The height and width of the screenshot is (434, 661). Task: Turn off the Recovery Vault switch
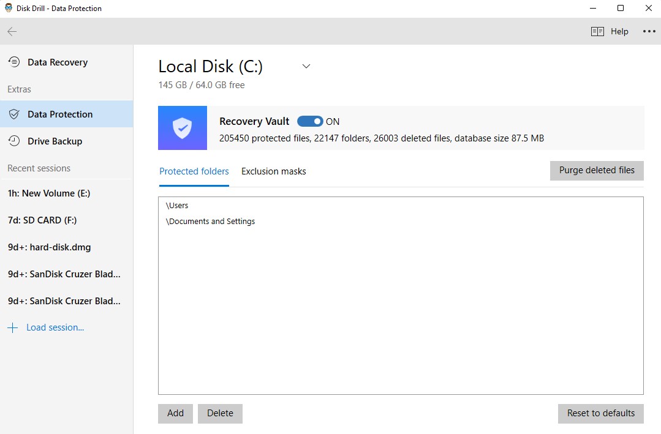(x=310, y=121)
